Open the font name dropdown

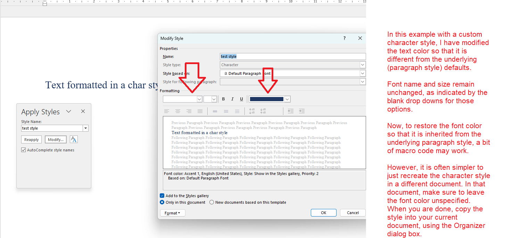[x=199, y=99]
